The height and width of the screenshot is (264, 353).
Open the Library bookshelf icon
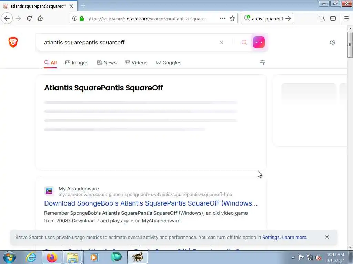click(x=322, y=18)
